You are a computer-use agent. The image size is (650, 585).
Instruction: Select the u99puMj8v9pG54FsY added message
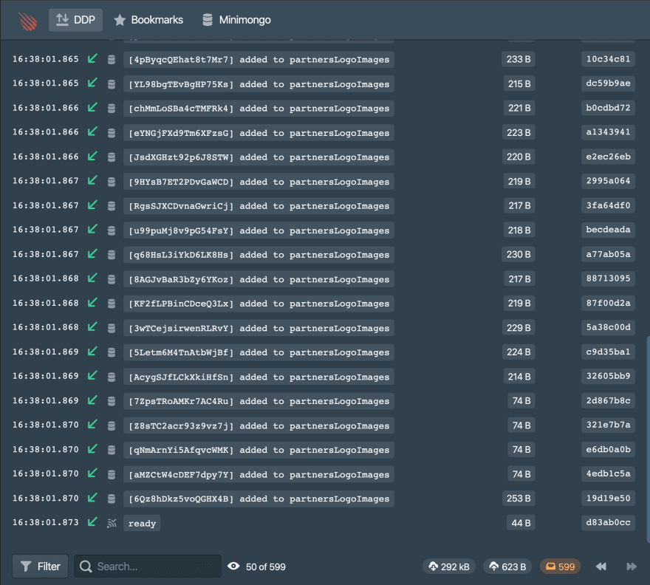[259, 230]
